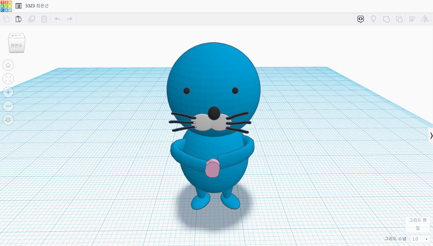Click the Duplicate and repeat icon

(x=32, y=19)
